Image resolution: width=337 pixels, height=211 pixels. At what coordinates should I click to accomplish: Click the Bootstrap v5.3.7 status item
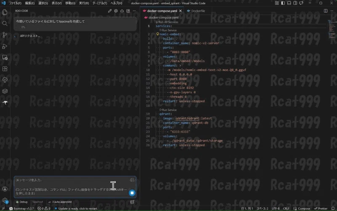coord(21,208)
